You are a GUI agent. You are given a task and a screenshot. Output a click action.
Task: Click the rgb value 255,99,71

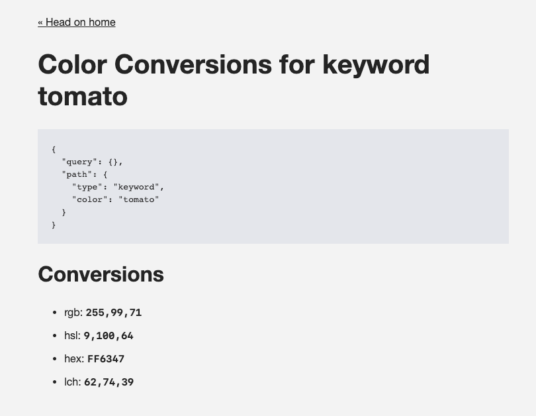coord(113,313)
